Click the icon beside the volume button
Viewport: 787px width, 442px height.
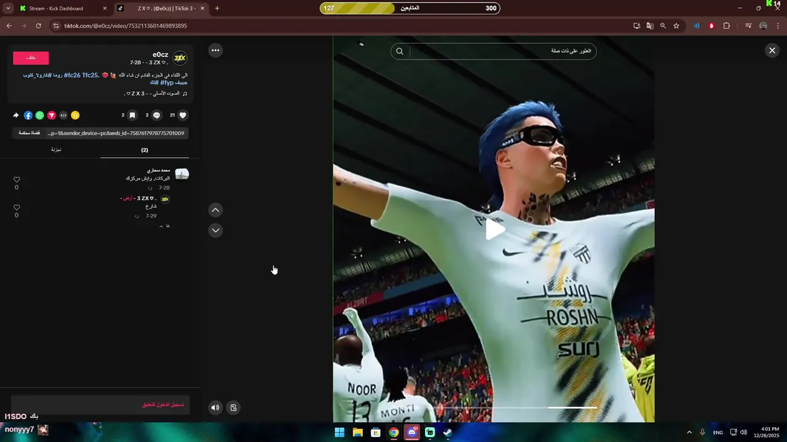point(234,408)
